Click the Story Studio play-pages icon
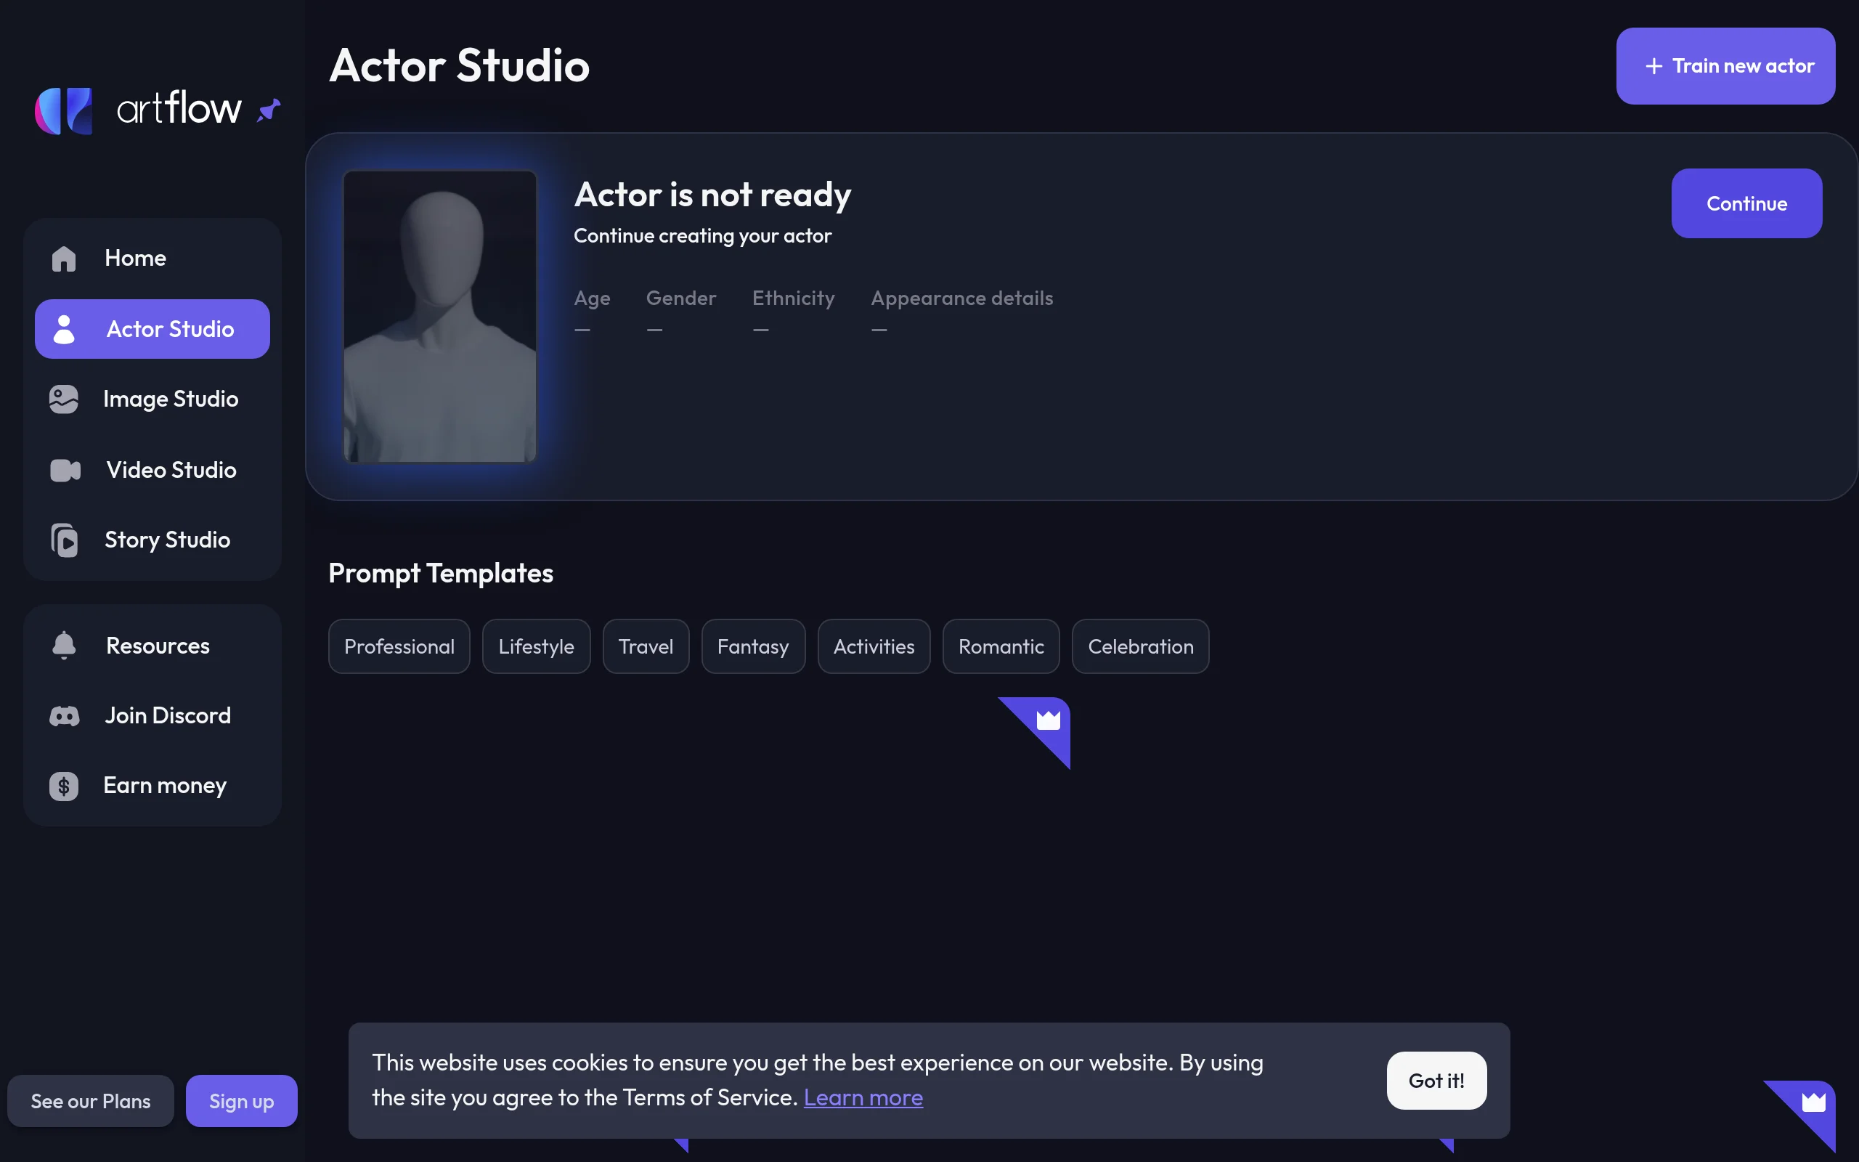The height and width of the screenshot is (1162, 1859). pos(65,540)
